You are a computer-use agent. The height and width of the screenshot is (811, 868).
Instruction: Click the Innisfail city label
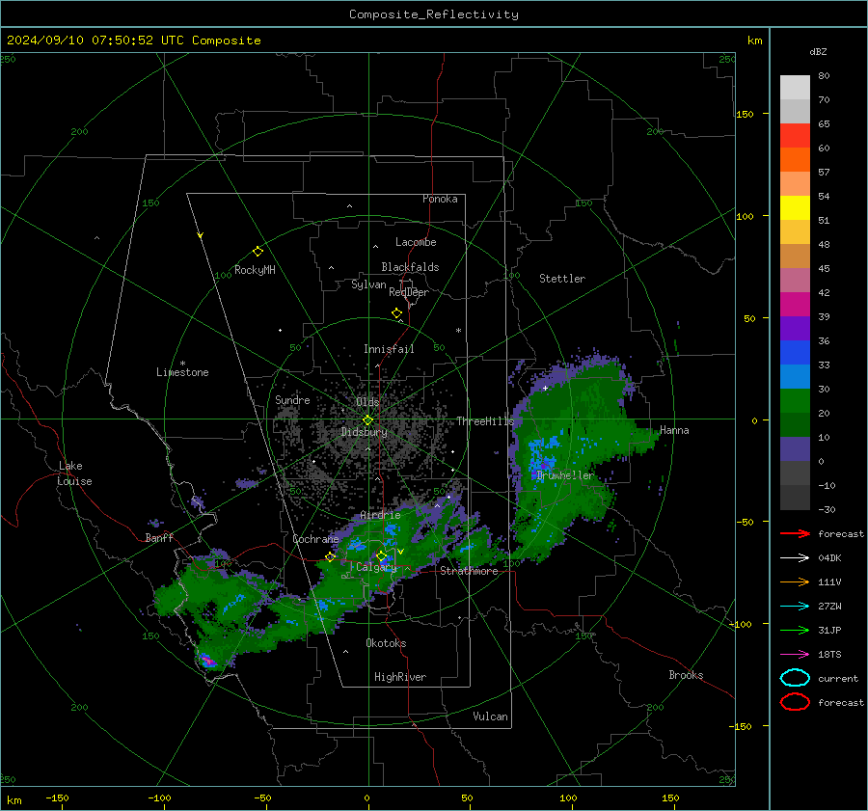click(389, 349)
